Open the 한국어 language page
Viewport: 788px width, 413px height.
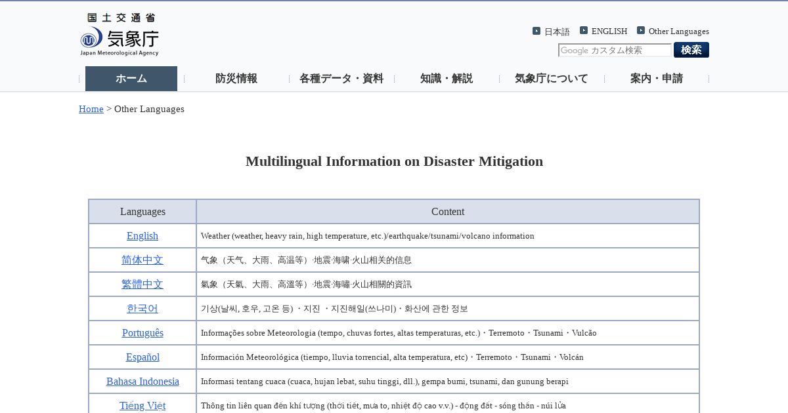pos(142,309)
